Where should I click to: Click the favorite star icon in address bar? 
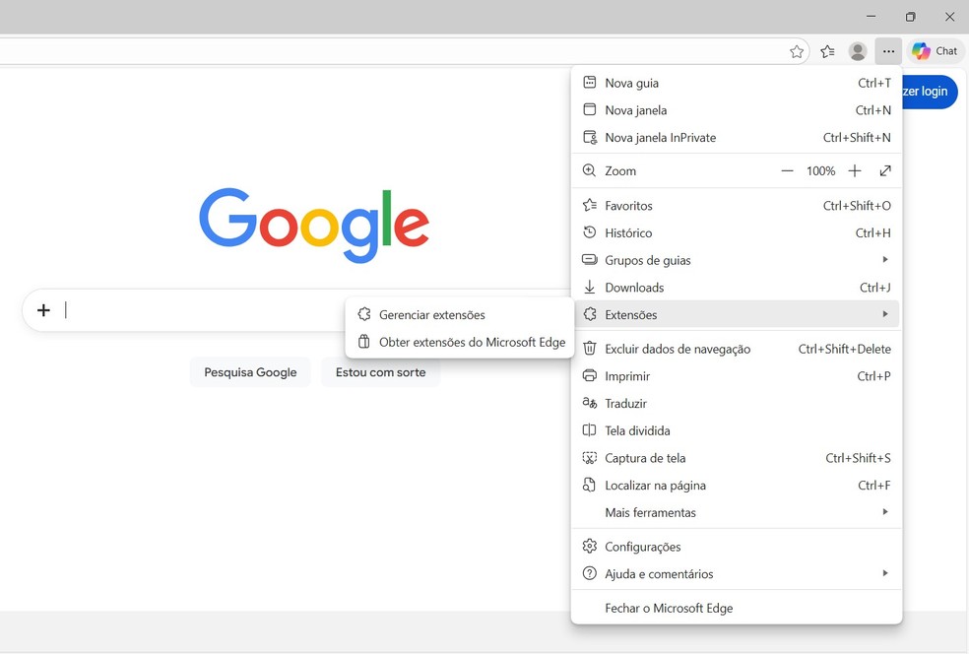pyautogui.click(x=797, y=52)
